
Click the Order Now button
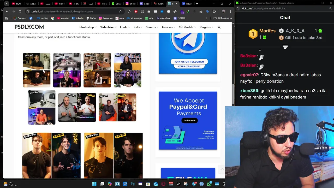(189, 120)
